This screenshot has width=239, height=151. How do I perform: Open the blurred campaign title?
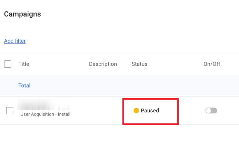[x=43, y=105]
